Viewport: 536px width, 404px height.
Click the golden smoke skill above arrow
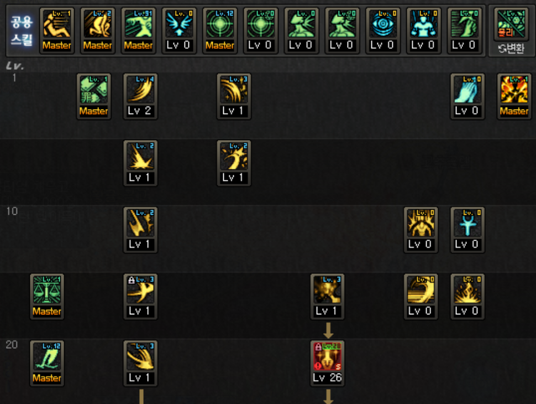pyautogui.click(x=328, y=297)
